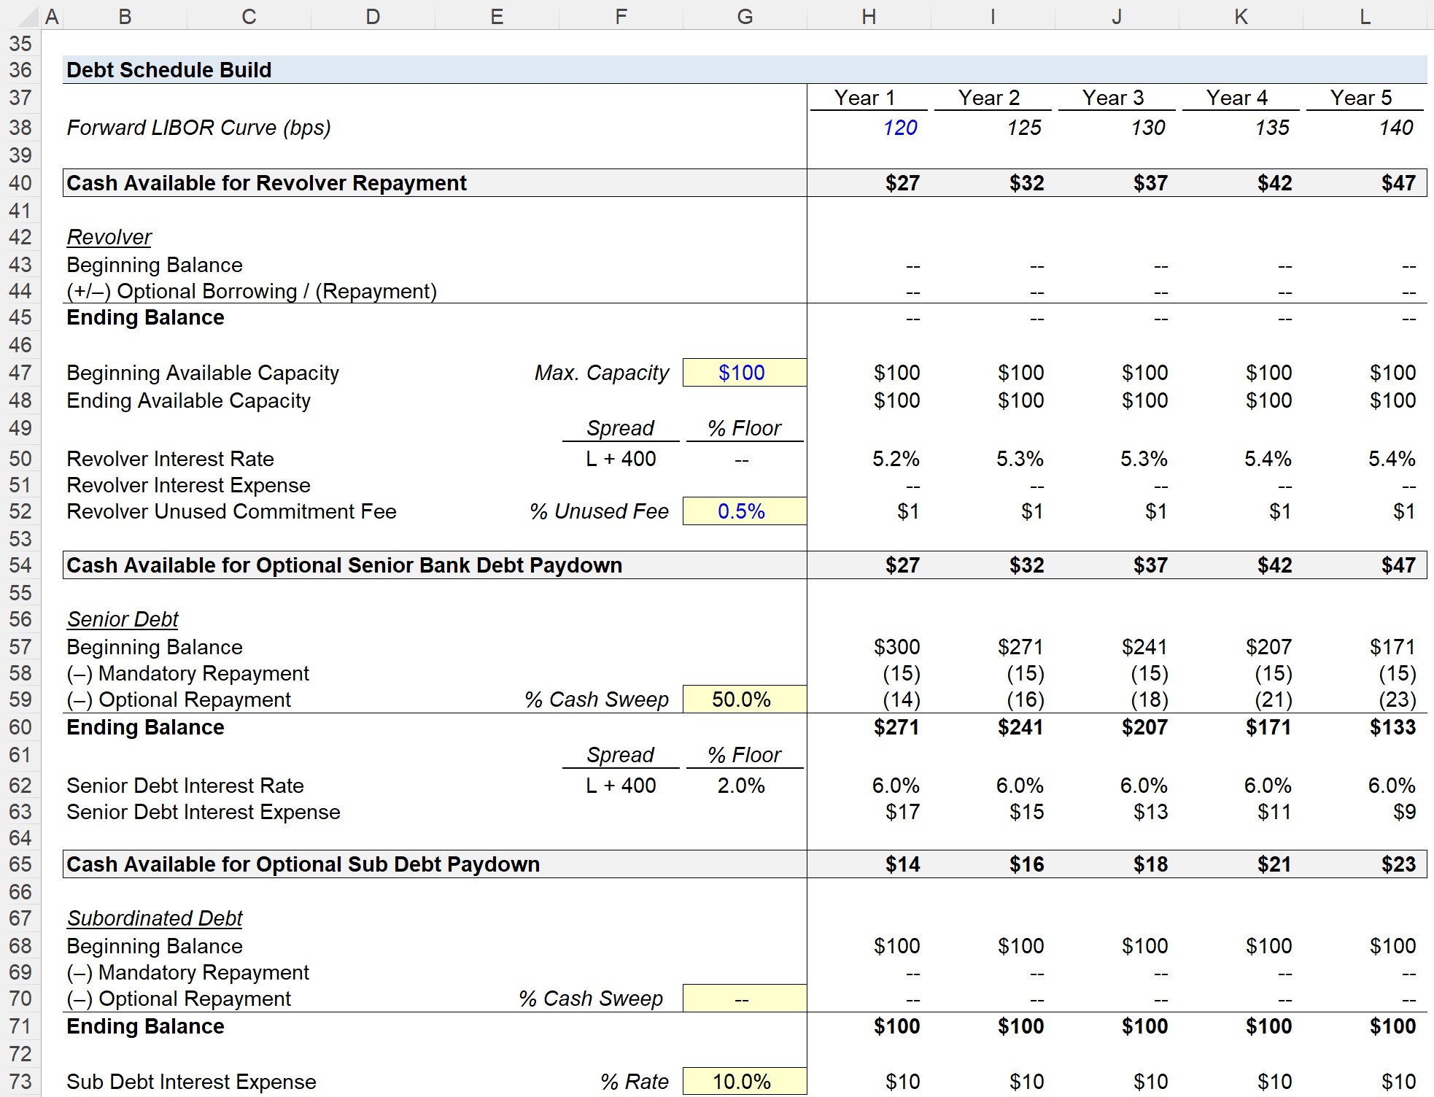
Task: Select the Senior Debt 2.0% Floor cell
Action: pos(741,786)
